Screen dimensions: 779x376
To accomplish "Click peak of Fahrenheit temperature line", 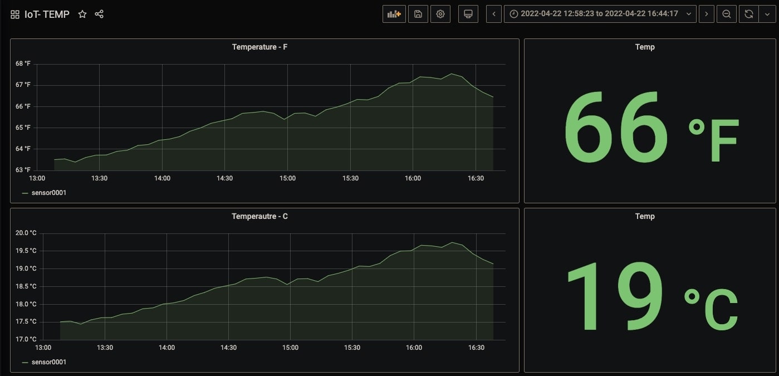I will tap(452, 74).
